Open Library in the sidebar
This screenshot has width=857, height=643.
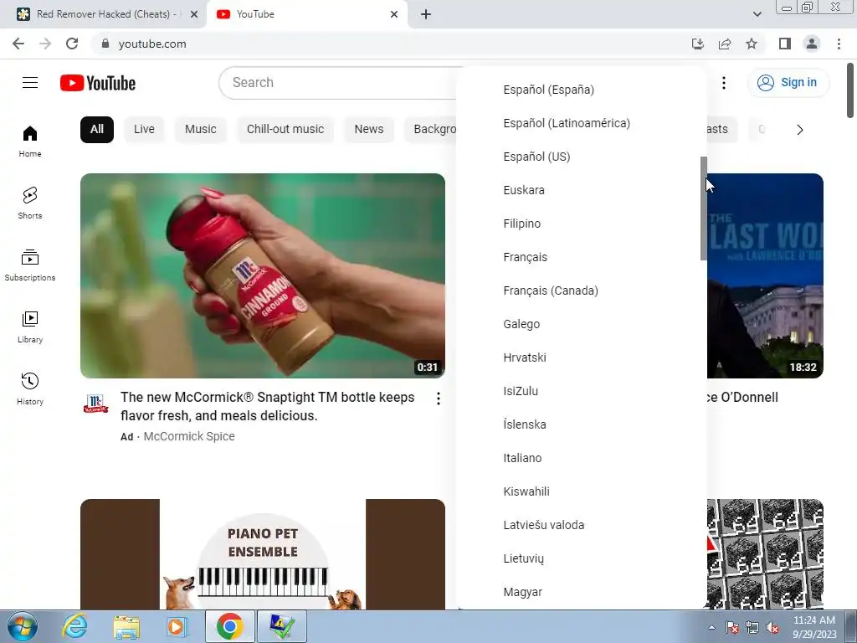(30, 327)
